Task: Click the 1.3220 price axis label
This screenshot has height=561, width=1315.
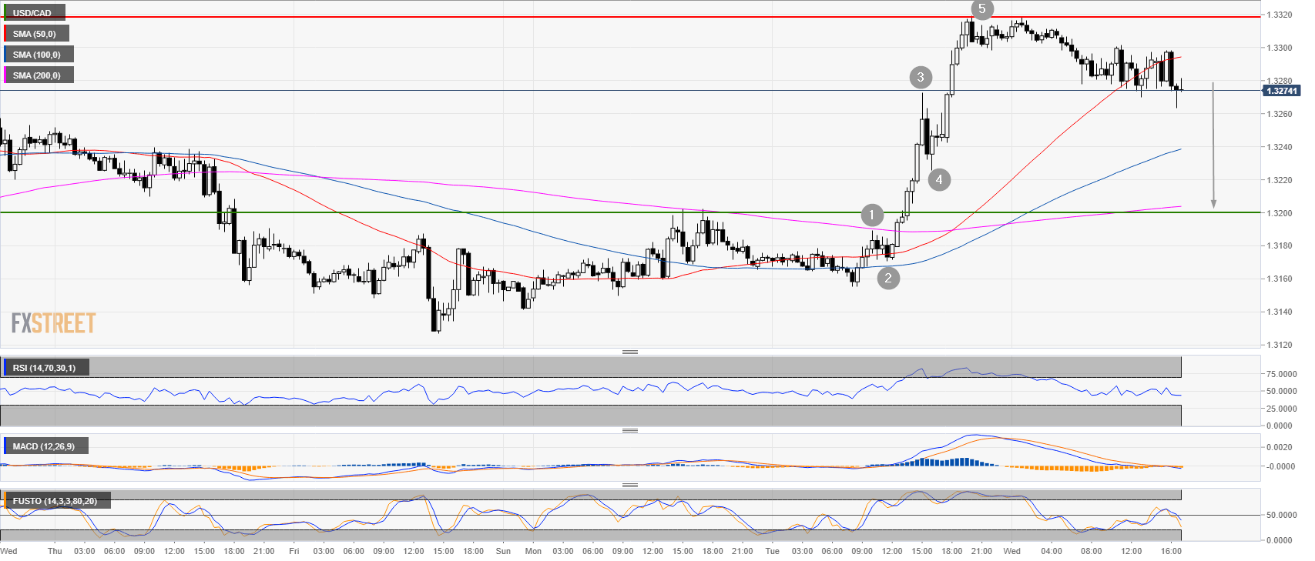Action: pyautogui.click(x=1281, y=180)
